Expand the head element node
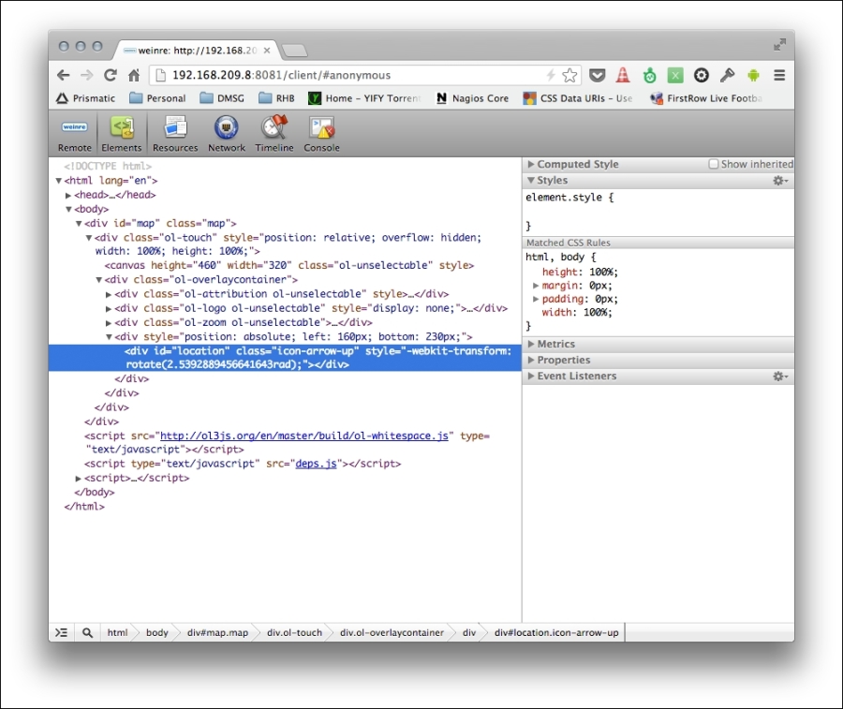 click(x=69, y=195)
